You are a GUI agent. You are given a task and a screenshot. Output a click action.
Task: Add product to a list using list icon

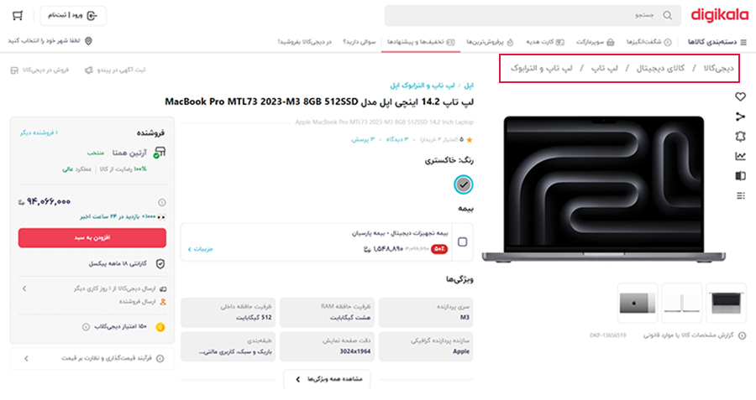[x=741, y=195]
